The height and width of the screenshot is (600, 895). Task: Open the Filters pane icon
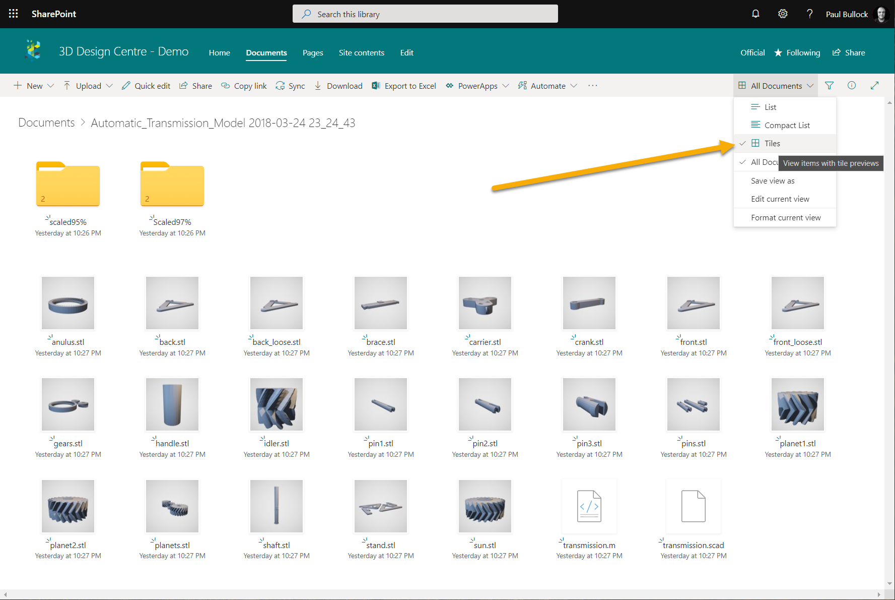coord(829,85)
